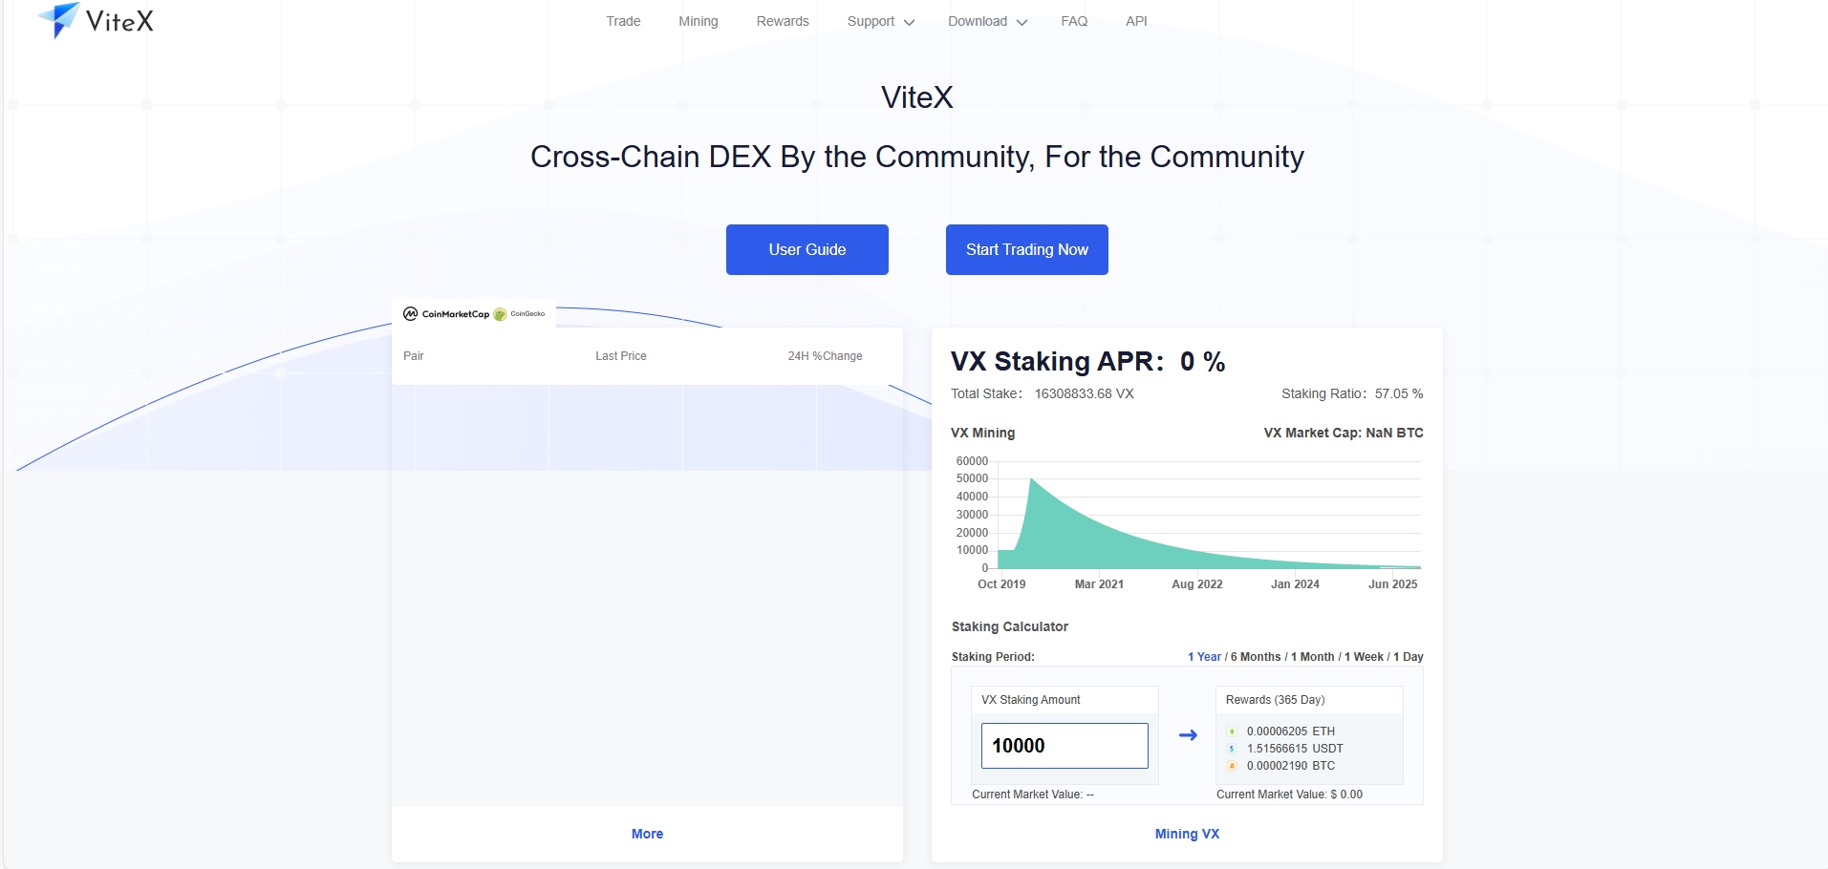
Task: Focus the VX Staking Amount input field
Action: click(x=1065, y=746)
